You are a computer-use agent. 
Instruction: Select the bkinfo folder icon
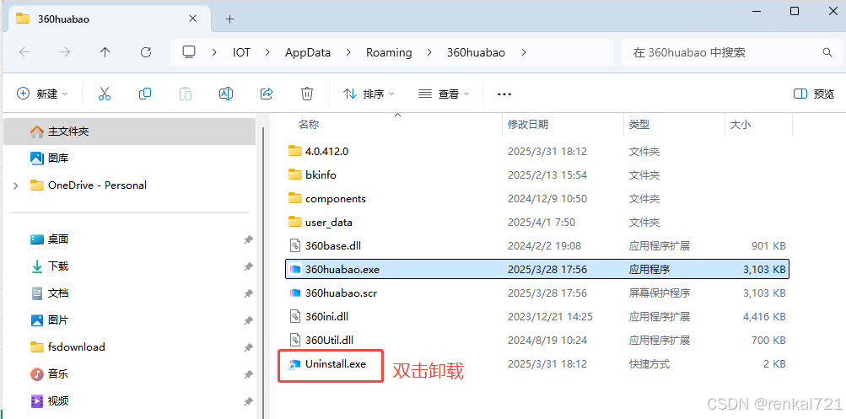294,175
